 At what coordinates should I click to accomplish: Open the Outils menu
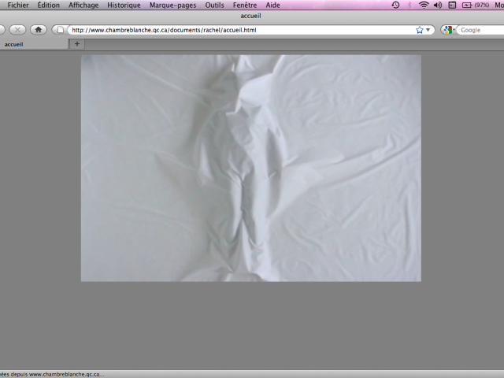(x=214, y=5)
